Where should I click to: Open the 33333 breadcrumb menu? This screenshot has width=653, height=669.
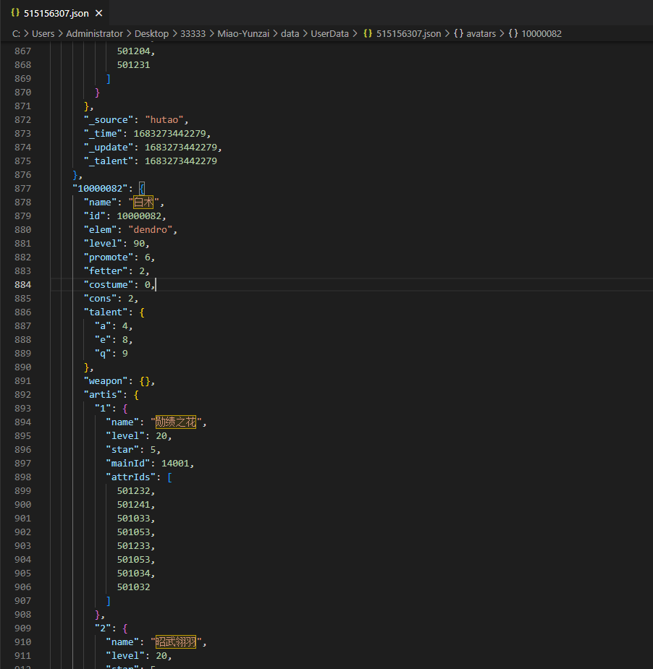pyautogui.click(x=193, y=33)
